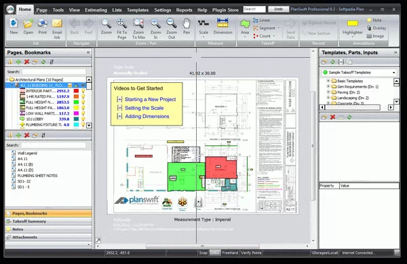This screenshot has width=407, height=264.
Task: Open Sample Takeoff Templates dropdown
Action: coord(393,73)
